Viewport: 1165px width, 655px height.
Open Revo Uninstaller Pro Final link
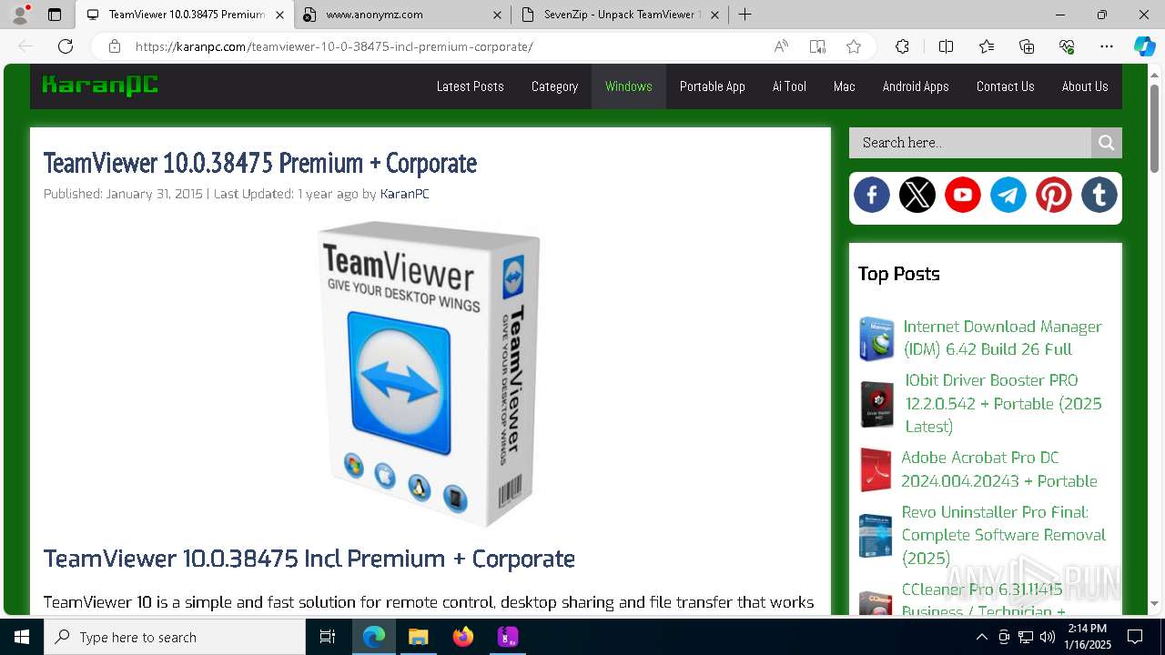point(1004,535)
